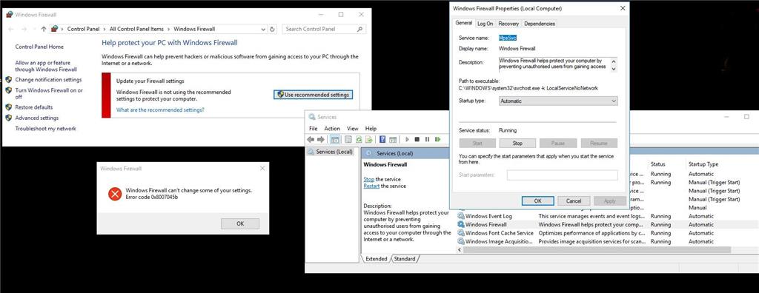Select General tab in Properties dialog

coord(464,23)
